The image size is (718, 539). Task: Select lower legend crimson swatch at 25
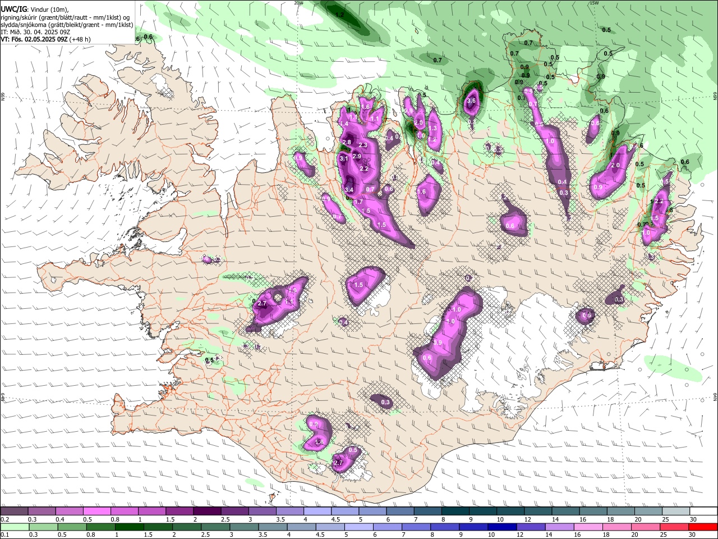(x=674, y=527)
